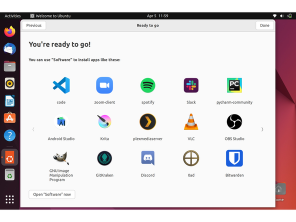Click the network icon in top bar
Viewport: 296px width, 222px height.
274,16
